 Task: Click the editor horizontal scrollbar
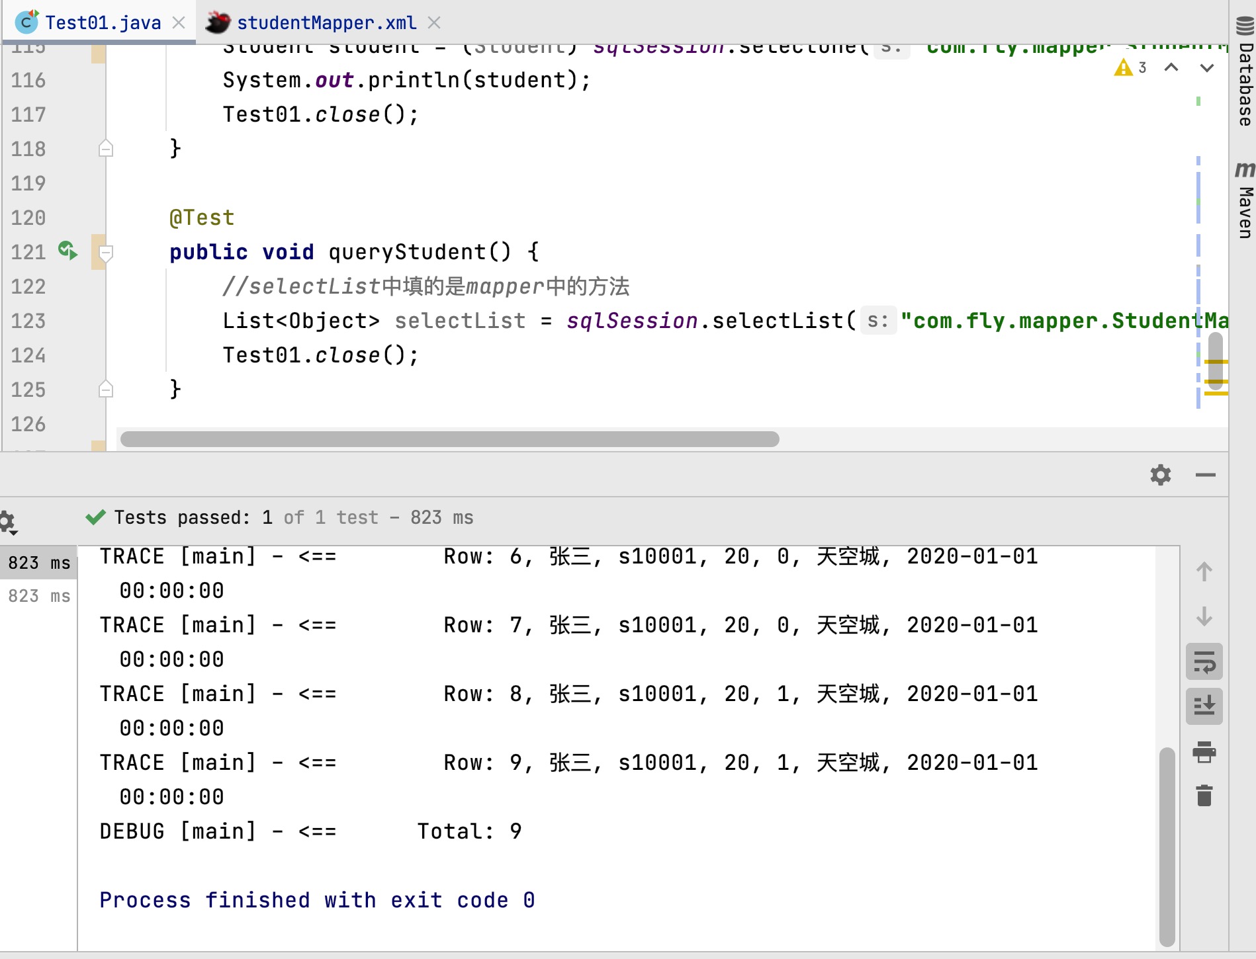[450, 439]
